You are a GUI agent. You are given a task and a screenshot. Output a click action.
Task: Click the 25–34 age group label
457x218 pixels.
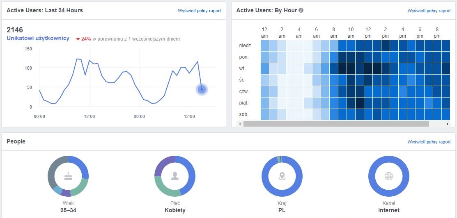point(68,210)
